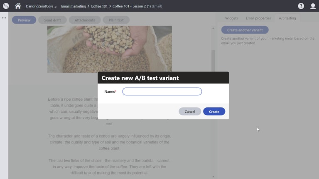Switch to the Widgets tab

[231, 18]
